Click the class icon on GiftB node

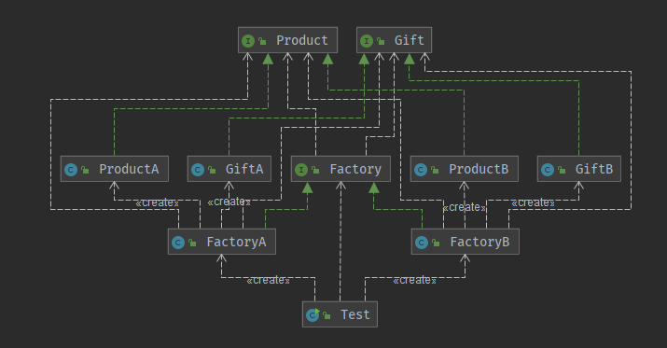pyautogui.click(x=548, y=170)
